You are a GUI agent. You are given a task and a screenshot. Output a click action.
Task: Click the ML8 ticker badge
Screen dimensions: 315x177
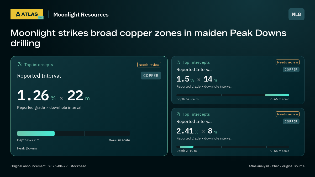click(296, 14)
